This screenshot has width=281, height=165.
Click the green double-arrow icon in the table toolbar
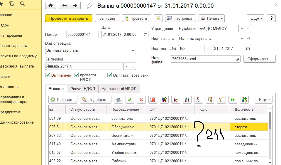pyautogui.click(x=233, y=100)
